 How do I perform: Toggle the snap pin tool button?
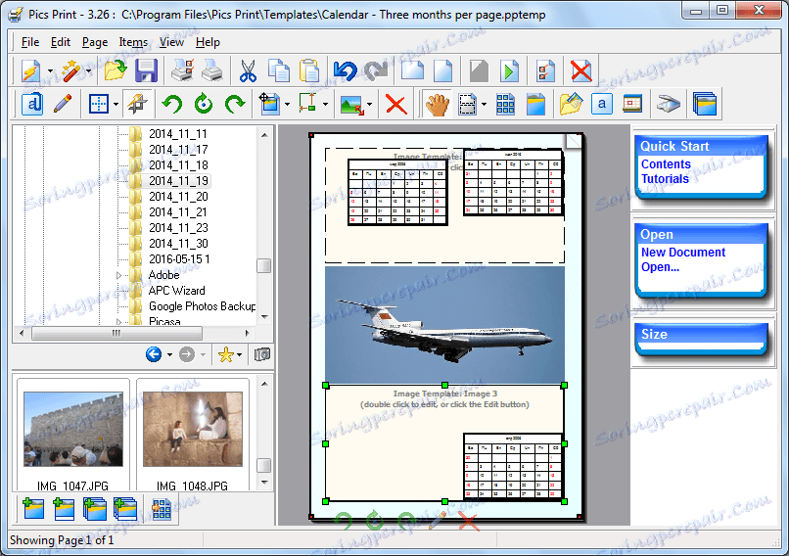click(137, 104)
